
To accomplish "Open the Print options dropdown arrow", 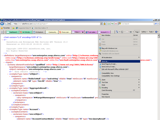I will click(133, 32).
